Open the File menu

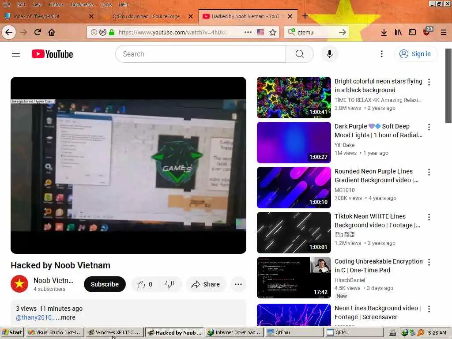tap(6, 4)
